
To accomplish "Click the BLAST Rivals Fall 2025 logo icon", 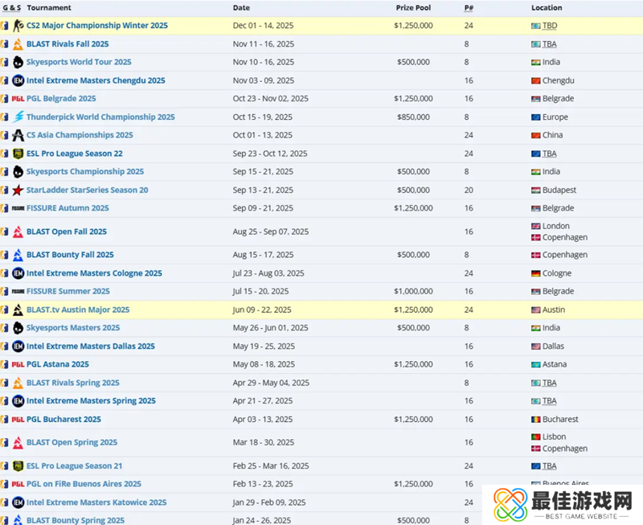I will pyautogui.click(x=18, y=44).
